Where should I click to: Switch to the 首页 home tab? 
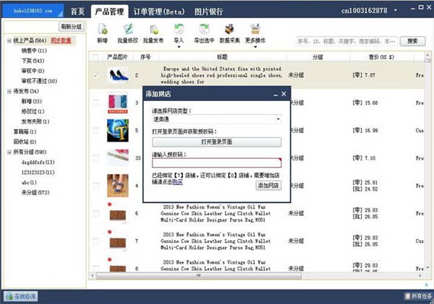coord(77,12)
